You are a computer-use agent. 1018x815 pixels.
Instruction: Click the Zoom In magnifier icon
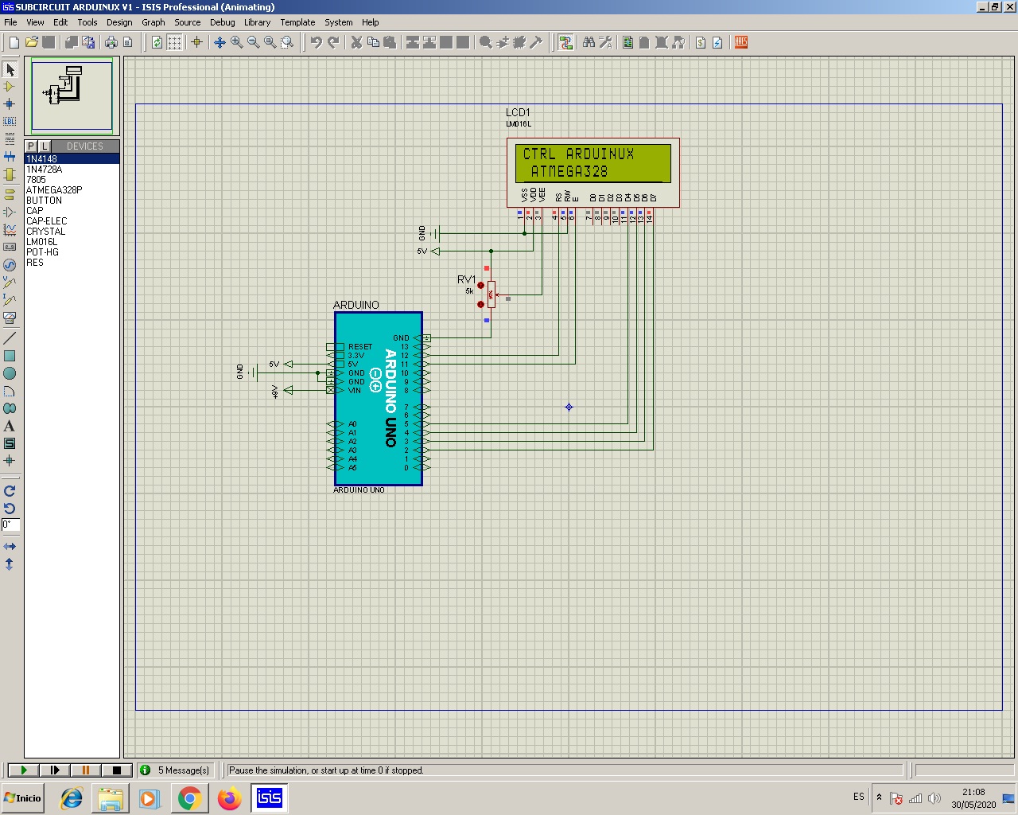pos(237,42)
